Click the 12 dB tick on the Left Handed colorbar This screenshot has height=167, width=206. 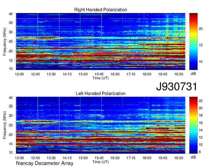point(201,137)
